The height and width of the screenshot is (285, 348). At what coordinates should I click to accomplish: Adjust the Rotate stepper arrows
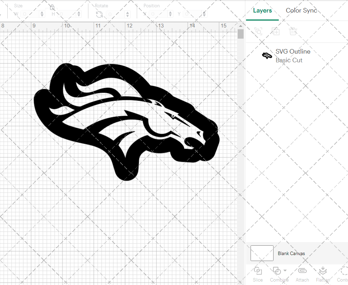(127, 14)
